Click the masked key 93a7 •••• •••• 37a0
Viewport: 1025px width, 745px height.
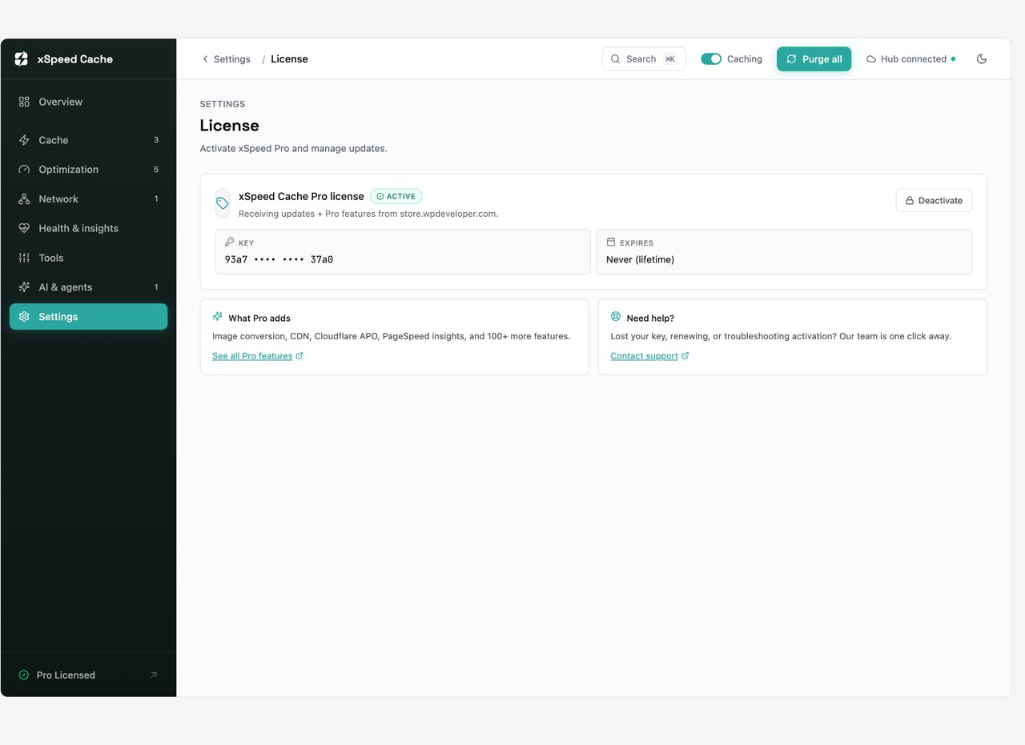pos(279,259)
